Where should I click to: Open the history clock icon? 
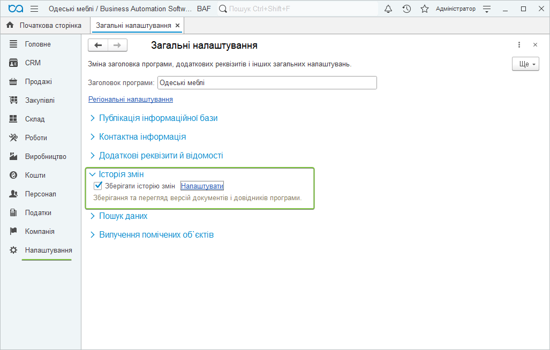tap(407, 9)
